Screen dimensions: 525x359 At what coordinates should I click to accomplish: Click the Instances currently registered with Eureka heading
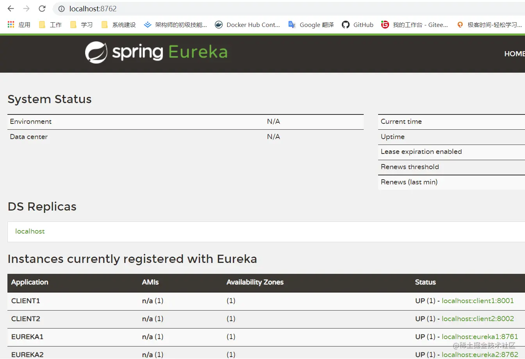pyautogui.click(x=132, y=259)
